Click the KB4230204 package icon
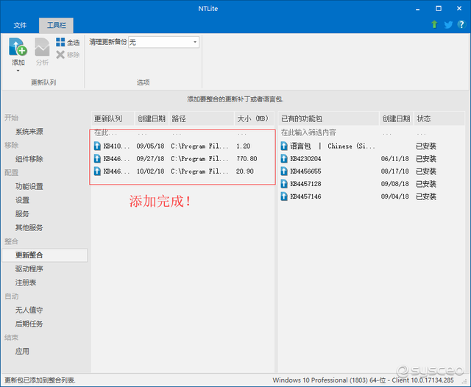471x387 pixels. [284, 159]
